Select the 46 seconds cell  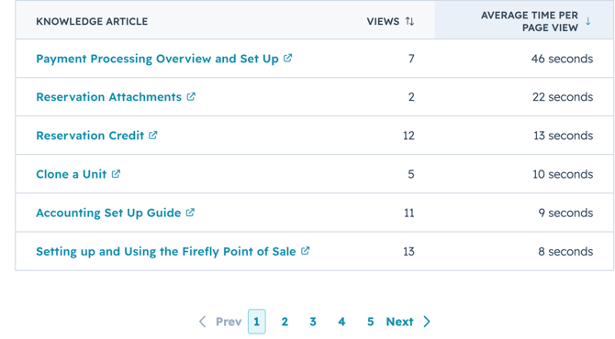[562, 59]
